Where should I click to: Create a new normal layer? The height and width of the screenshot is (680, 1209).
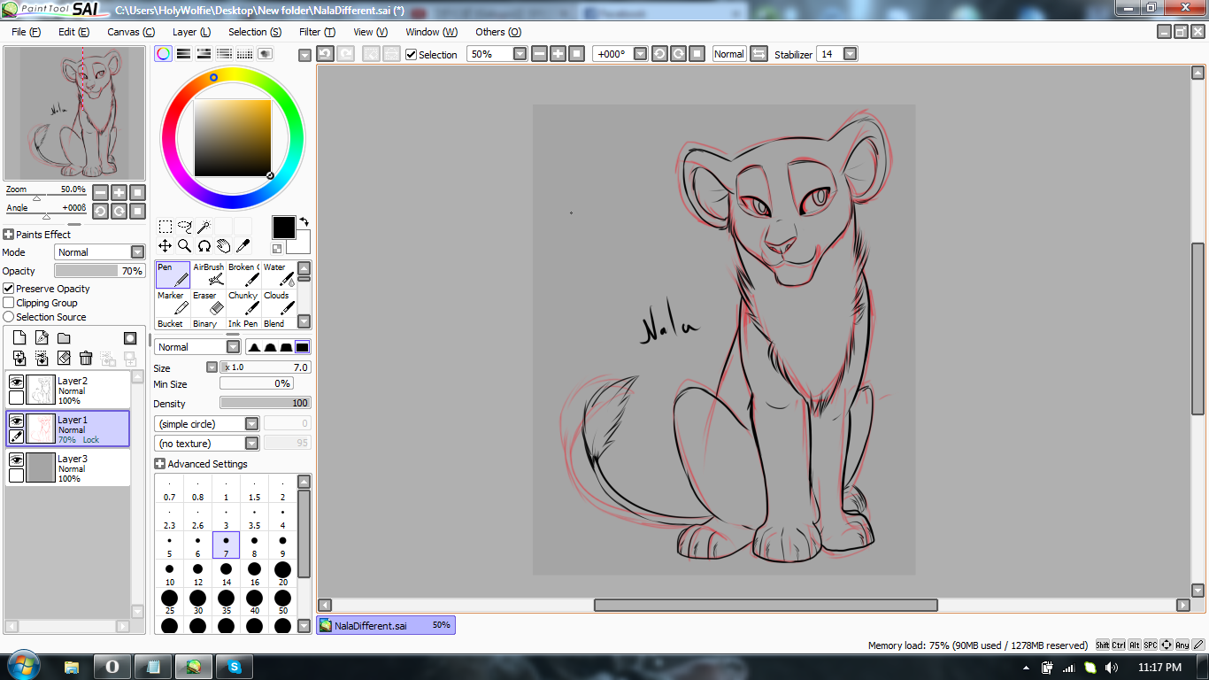[19, 338]
